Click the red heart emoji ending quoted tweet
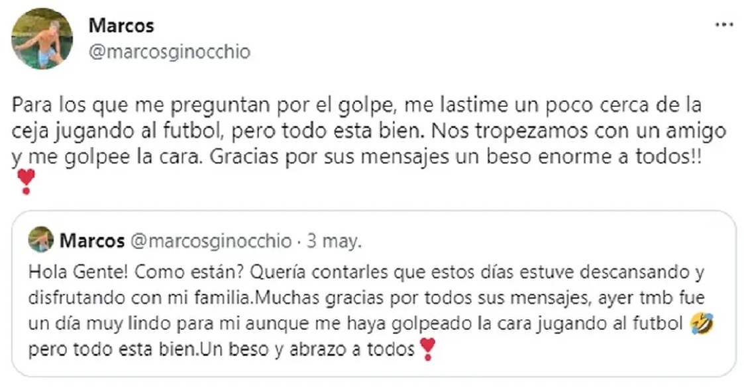744x390 pixels. point(427,349)
